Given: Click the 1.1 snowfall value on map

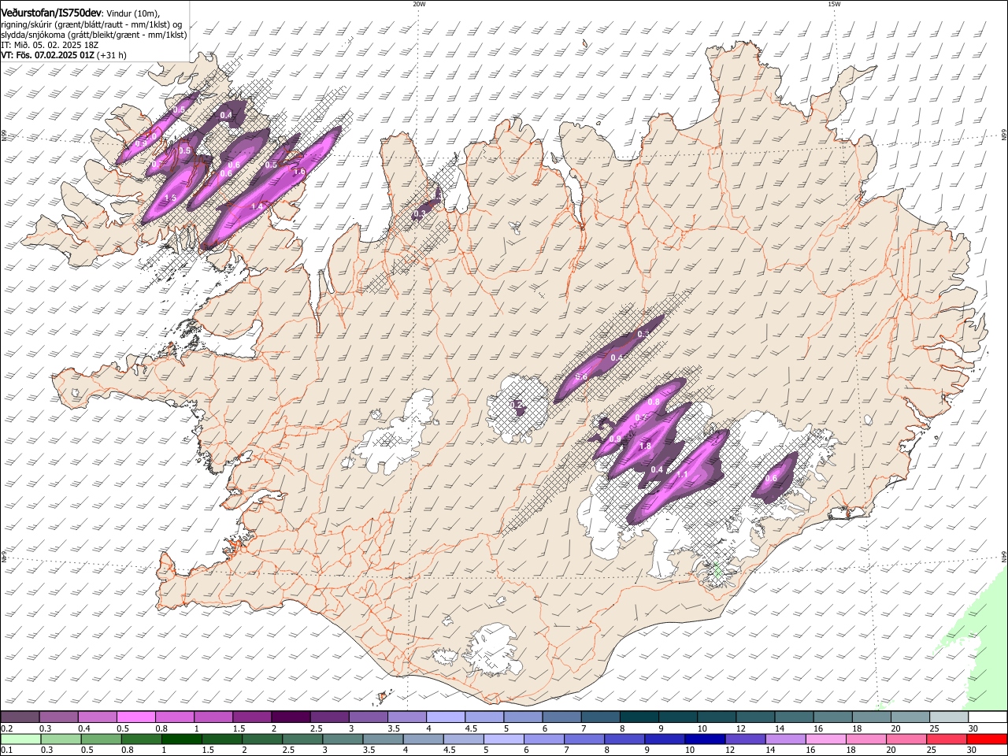Looking at the screenshot, I should (x=683, y=475).
